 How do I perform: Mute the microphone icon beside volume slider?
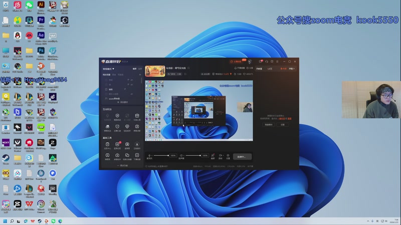click(150, 155)
